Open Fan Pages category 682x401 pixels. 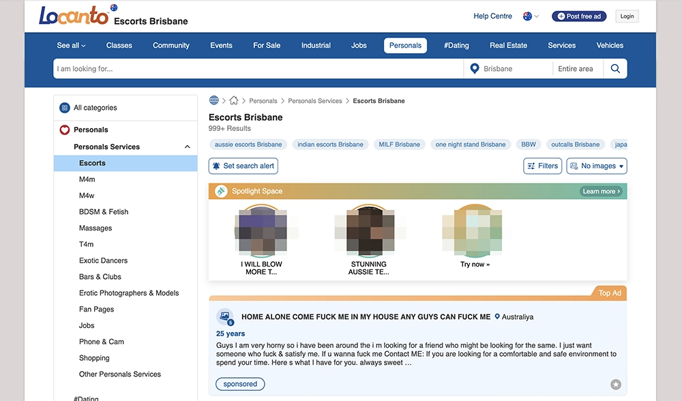97,309
